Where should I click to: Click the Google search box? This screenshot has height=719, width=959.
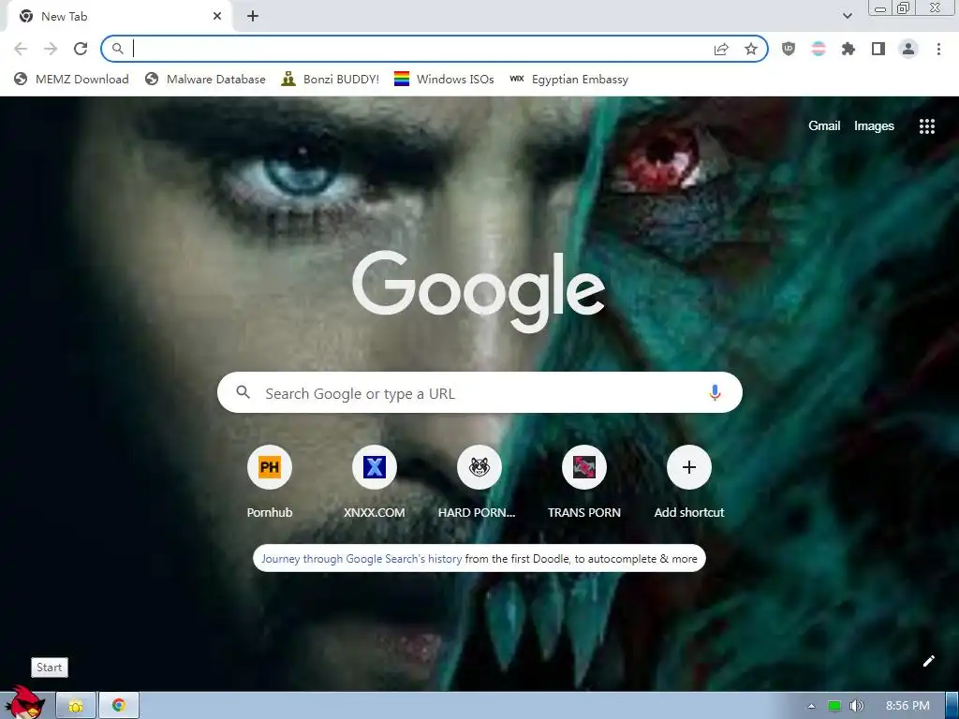tap(479, 392)
